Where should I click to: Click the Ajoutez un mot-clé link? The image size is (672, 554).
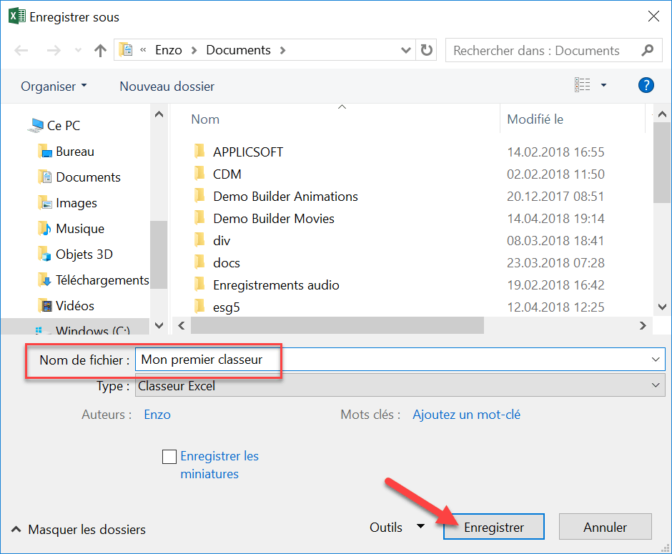tap(466, 415)
